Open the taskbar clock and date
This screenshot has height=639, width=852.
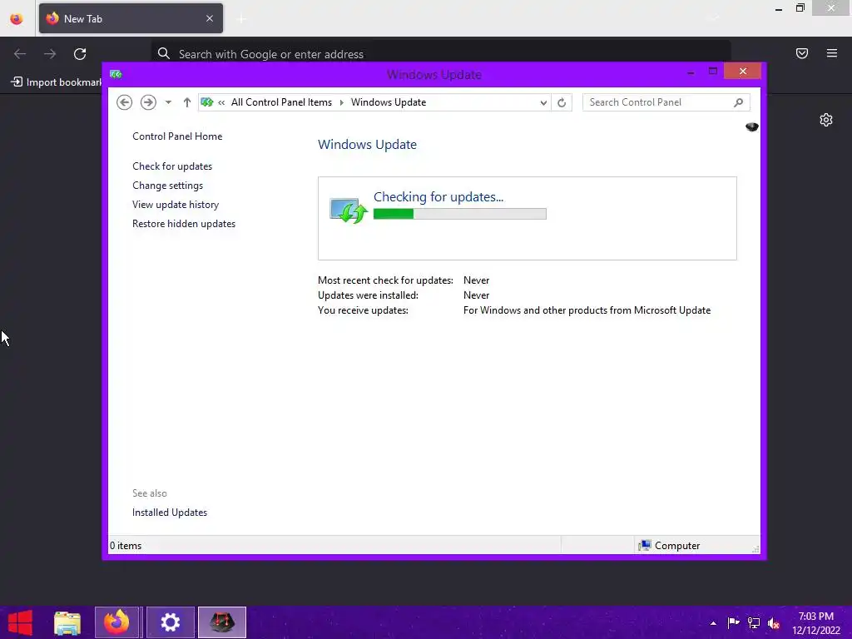point(815,623)
